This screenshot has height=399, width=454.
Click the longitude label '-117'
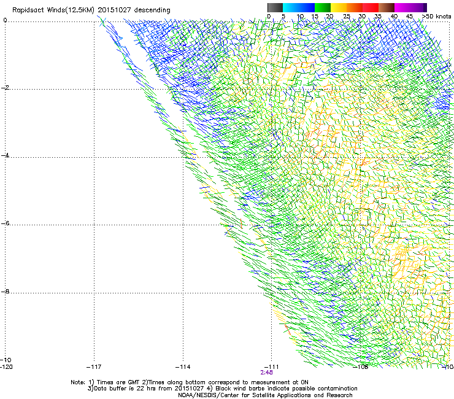(94, 367)
